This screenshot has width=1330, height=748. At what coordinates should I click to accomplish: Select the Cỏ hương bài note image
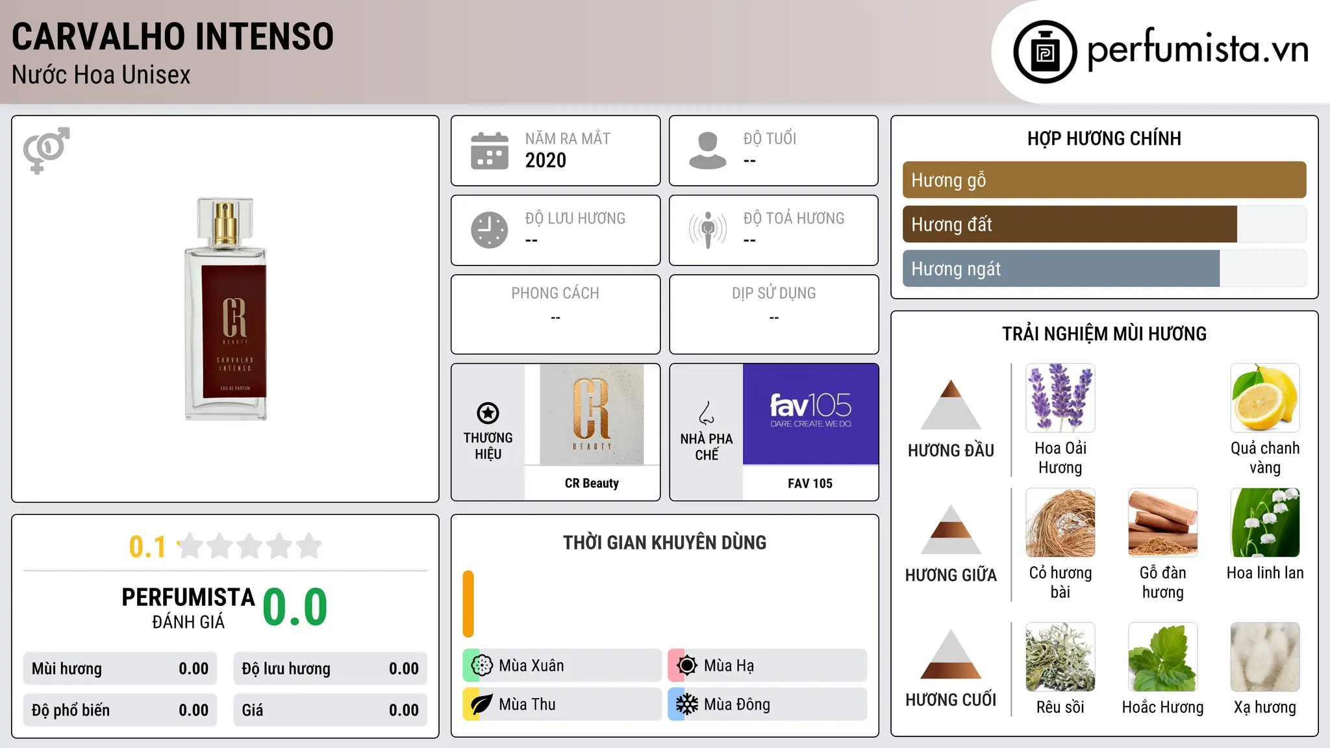(x=1060, y=523)
